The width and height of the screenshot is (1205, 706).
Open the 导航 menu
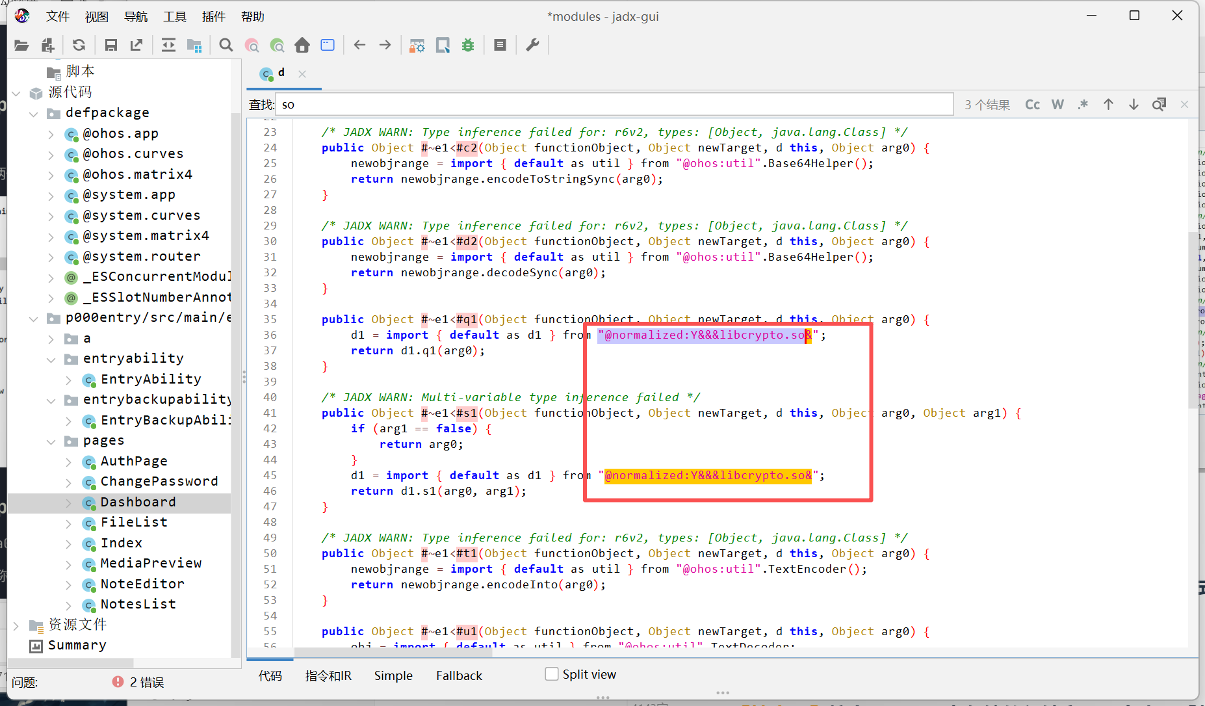[x=135, y=16]
